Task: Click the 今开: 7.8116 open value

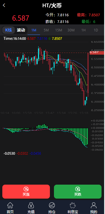Action: pyautogui.click(x=57, y=15)
